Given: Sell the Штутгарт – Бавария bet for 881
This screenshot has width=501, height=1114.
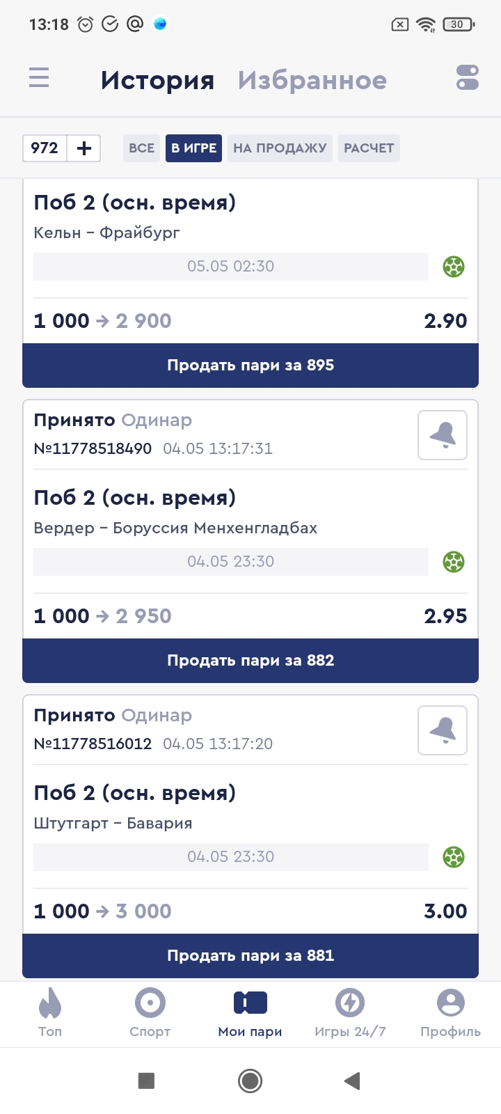Looking at the screenshot, I should tap(250, 955).
